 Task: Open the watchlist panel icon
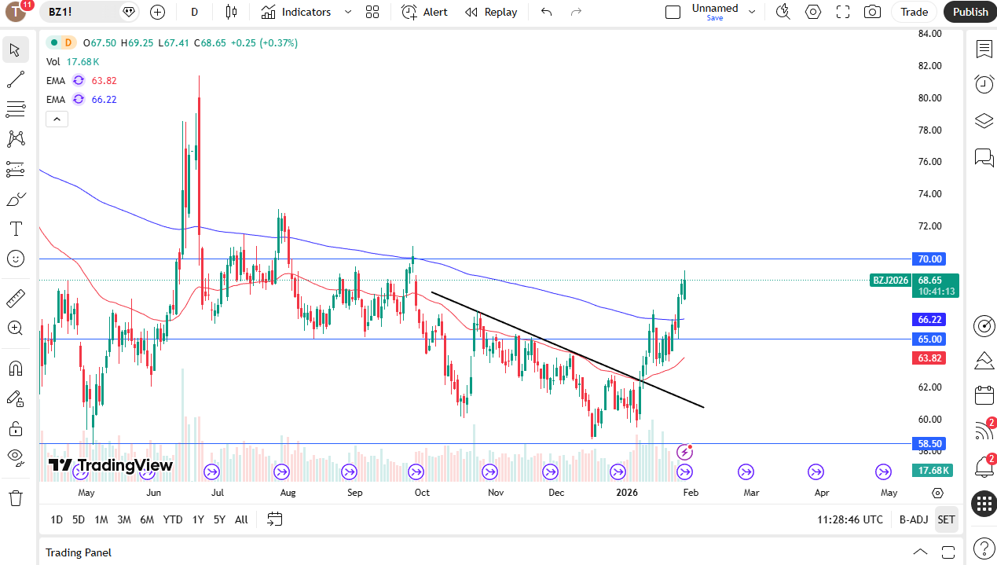(984, 50)
